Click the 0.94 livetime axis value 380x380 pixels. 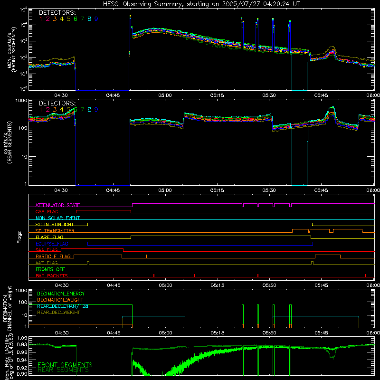(22, 360)
